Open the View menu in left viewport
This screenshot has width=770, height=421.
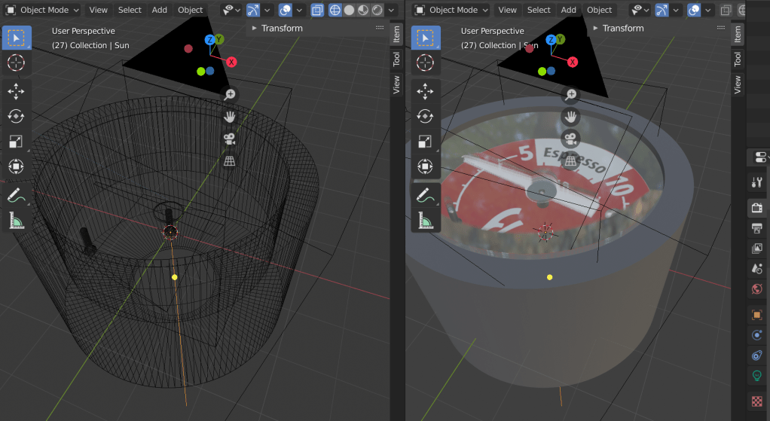coord(98,10)
